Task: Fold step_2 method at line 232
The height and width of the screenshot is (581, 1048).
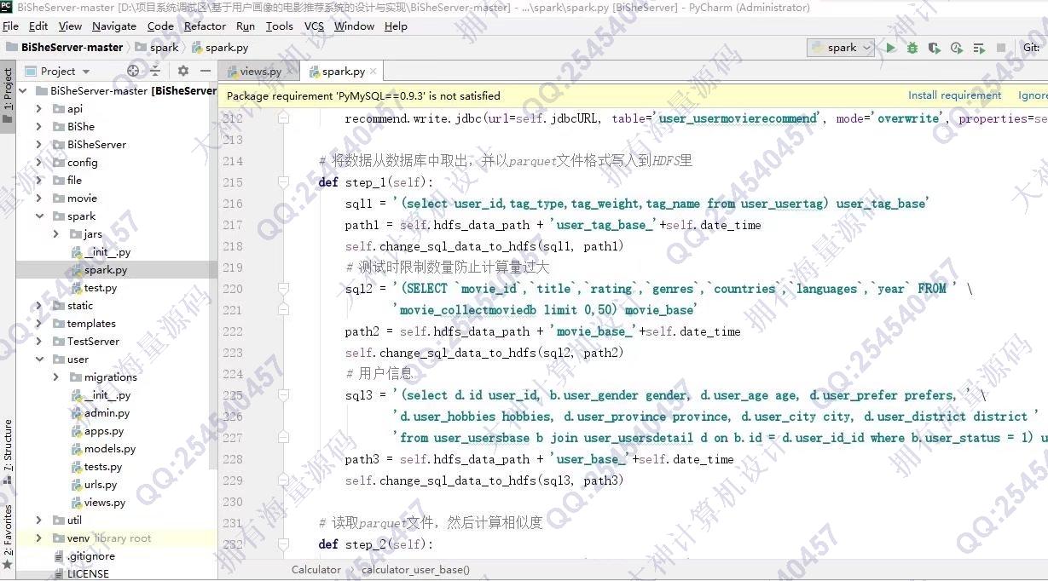Action: coord(286,544)
